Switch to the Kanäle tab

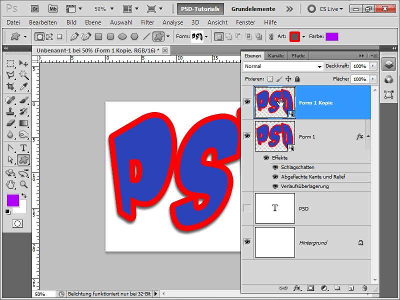[276, 55]
